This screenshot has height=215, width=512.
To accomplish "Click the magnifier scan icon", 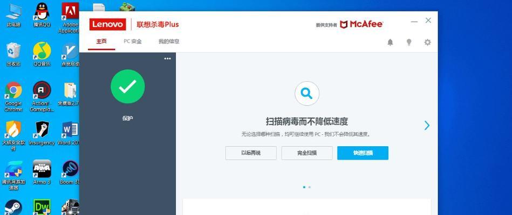I will click(x=307, y=94).
